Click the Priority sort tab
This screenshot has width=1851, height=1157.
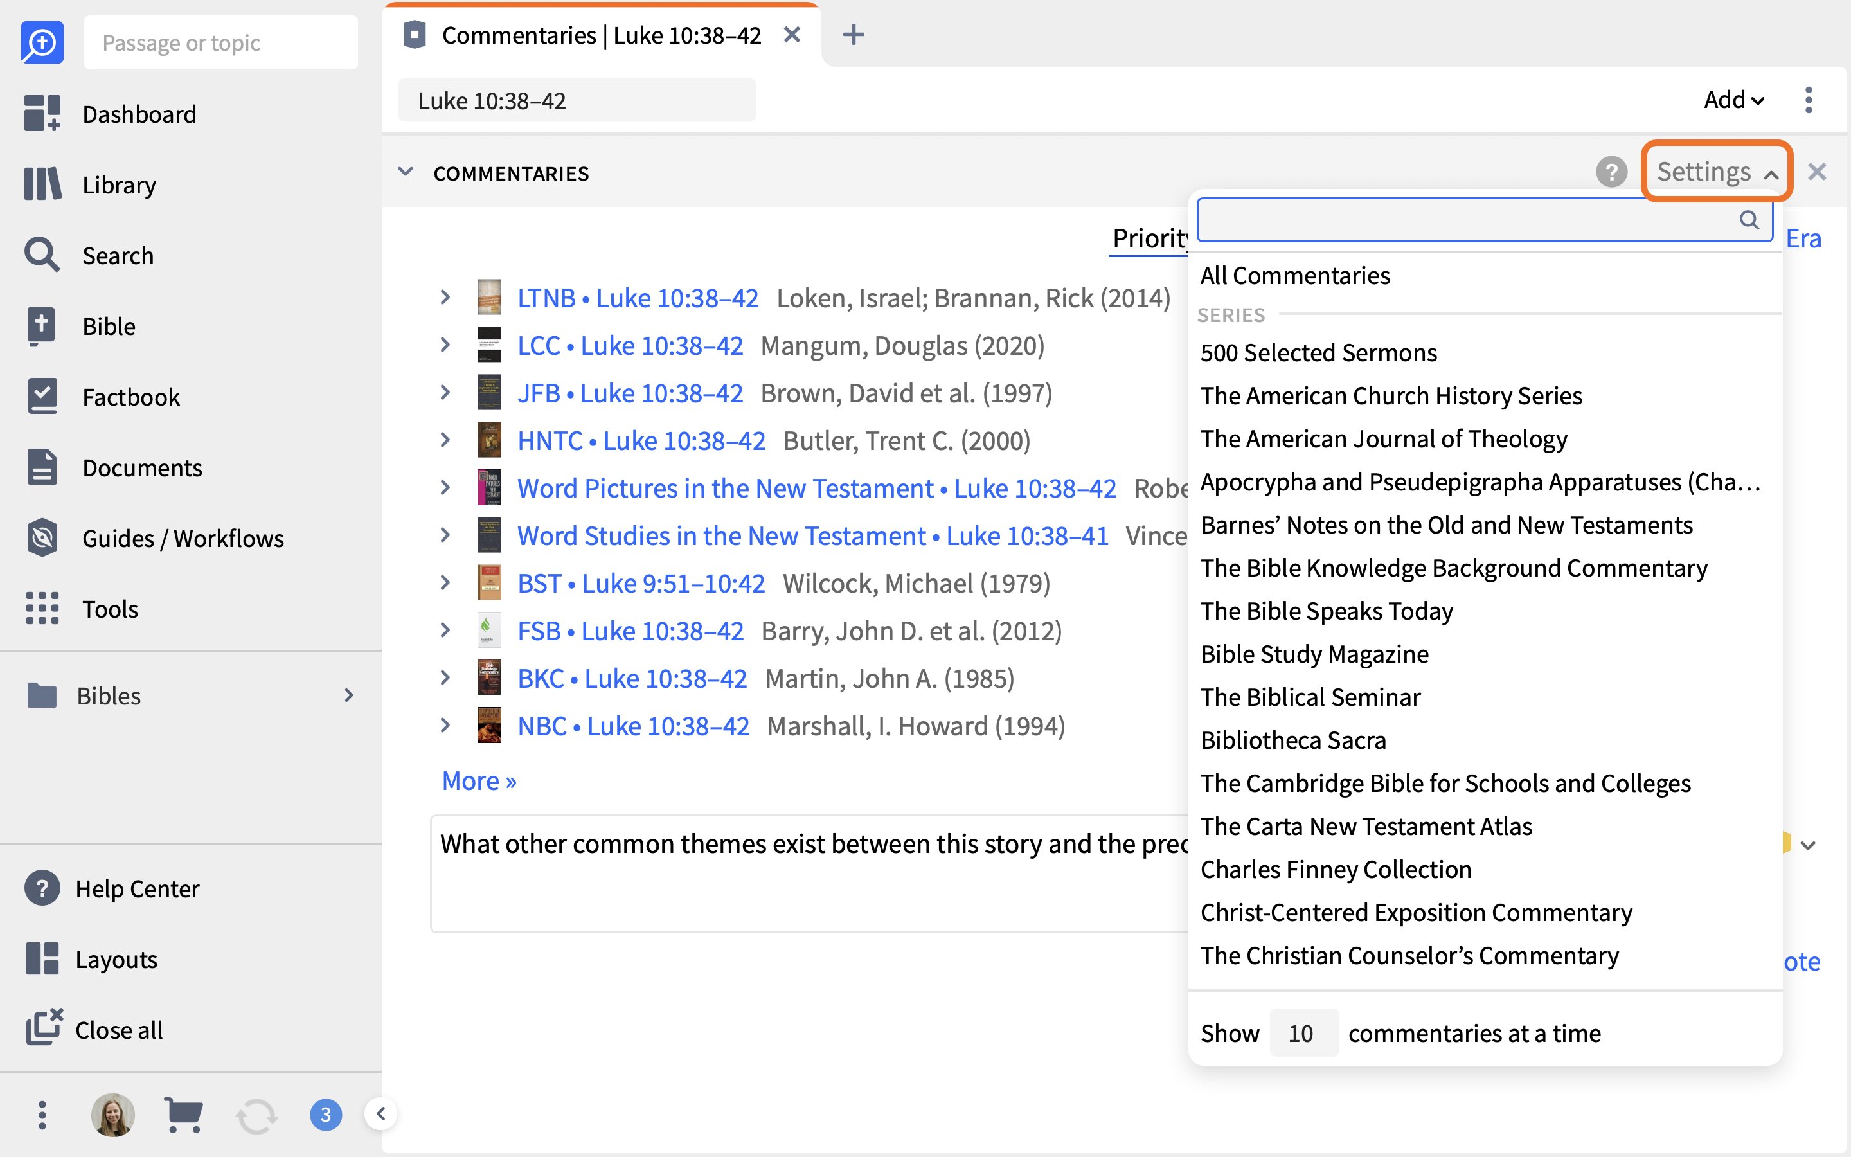pyautogui.click(x=1149, y=238)
